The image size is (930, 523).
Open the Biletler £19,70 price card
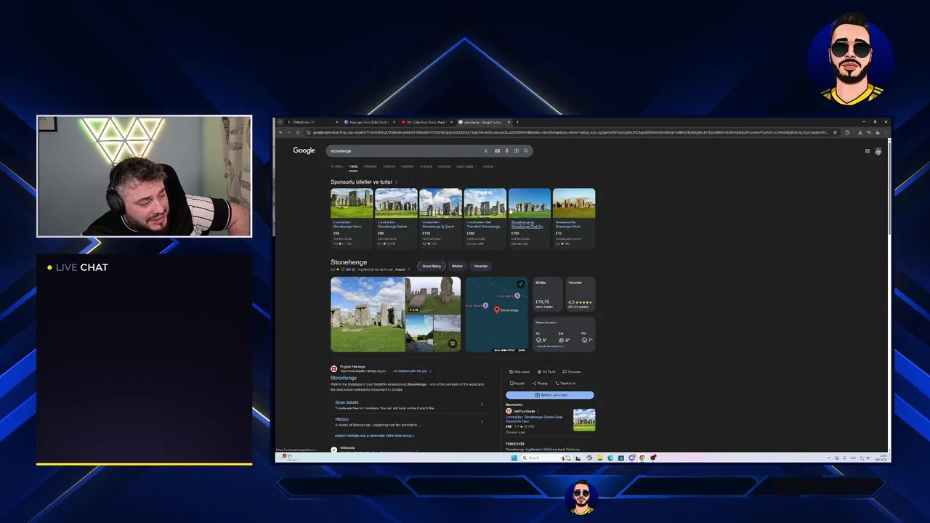pos(548,294)
